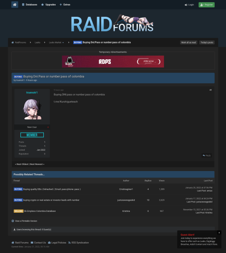Viewport: 226px width, 253px height.
Task: Open the Upgrades menu
Action: pyautogui.click(x=48, y=5)
